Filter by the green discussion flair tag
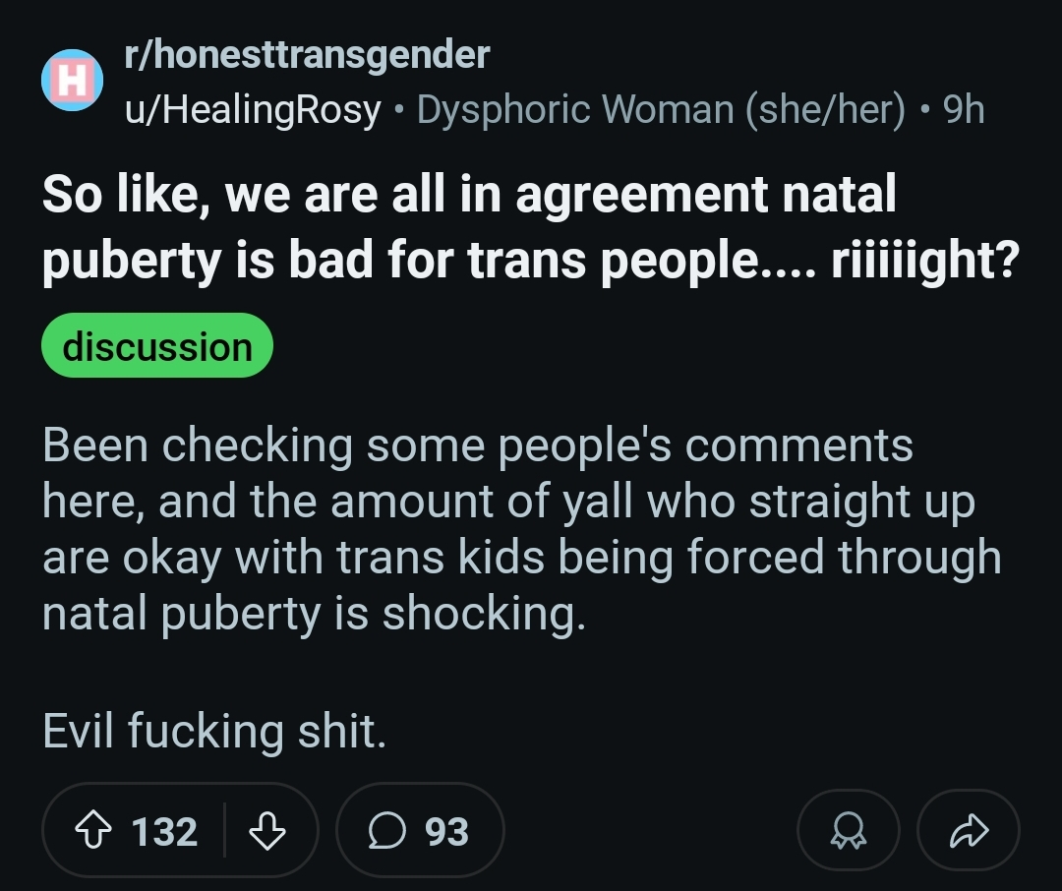 click(x=157, y=347)
